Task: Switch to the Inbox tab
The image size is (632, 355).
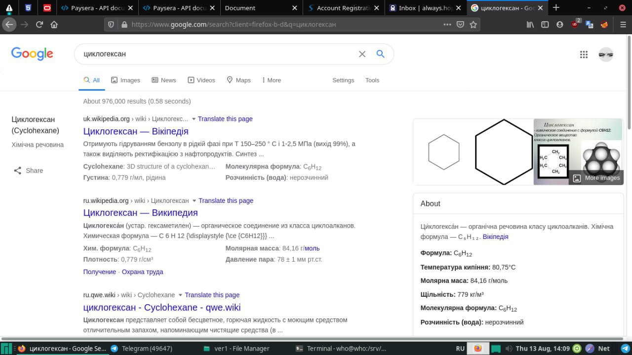Action: [425, 7]
